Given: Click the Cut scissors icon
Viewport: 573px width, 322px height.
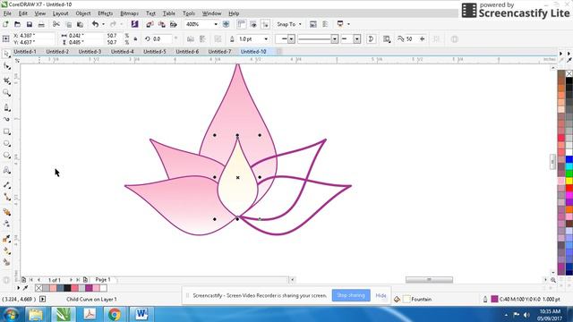Looking at the screenshot, I should (56, 24).
